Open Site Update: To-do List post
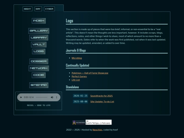The image size is (184, 138). coord(102,102)
